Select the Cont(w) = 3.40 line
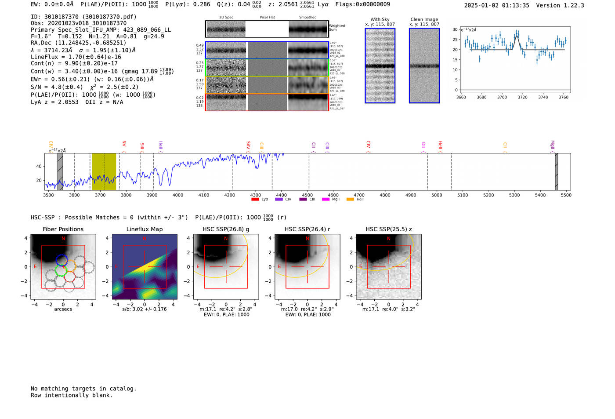This screenshot has height=419, width=615. [102, 71]
